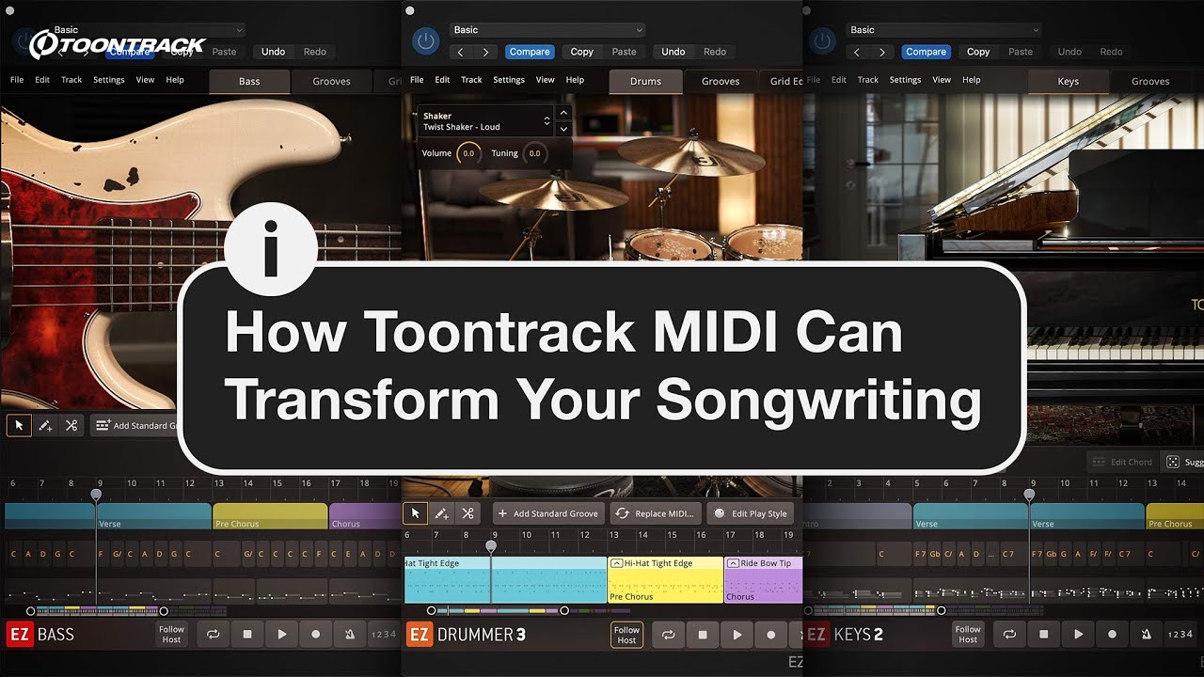This screenshot has width=1204, height=677.
Task: Step shaker articulation up with the up arrow
Action: [x=563, y=113]
